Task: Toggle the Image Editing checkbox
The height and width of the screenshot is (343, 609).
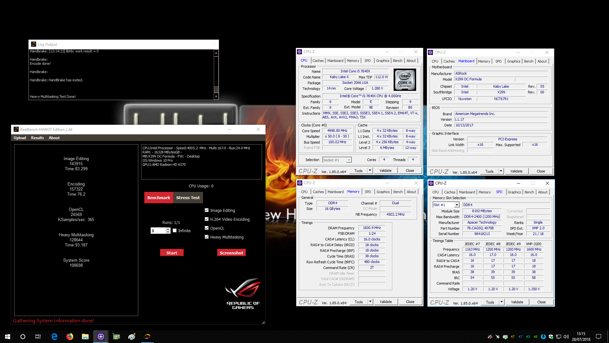Action: tap(207, 210)
